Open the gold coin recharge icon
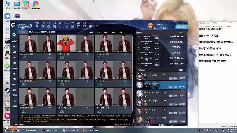 84,26
